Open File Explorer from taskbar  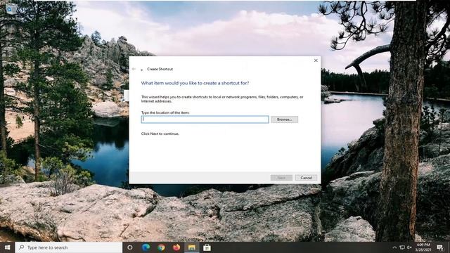192,247
